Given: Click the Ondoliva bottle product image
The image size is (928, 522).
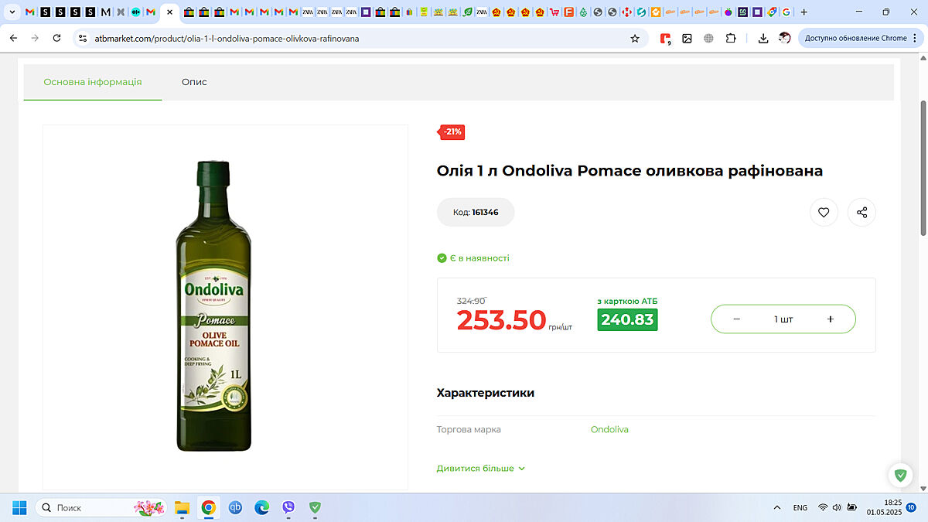Looking at the screenshot, I should click(x=213, y=306).
